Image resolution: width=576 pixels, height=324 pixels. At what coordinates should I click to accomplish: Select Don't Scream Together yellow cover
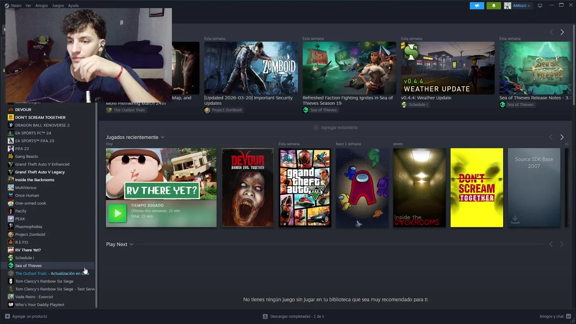tap(477, 188)
